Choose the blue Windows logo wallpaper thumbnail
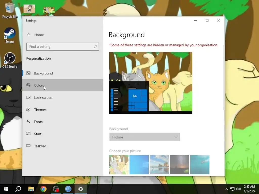 (x=139, y=165)
